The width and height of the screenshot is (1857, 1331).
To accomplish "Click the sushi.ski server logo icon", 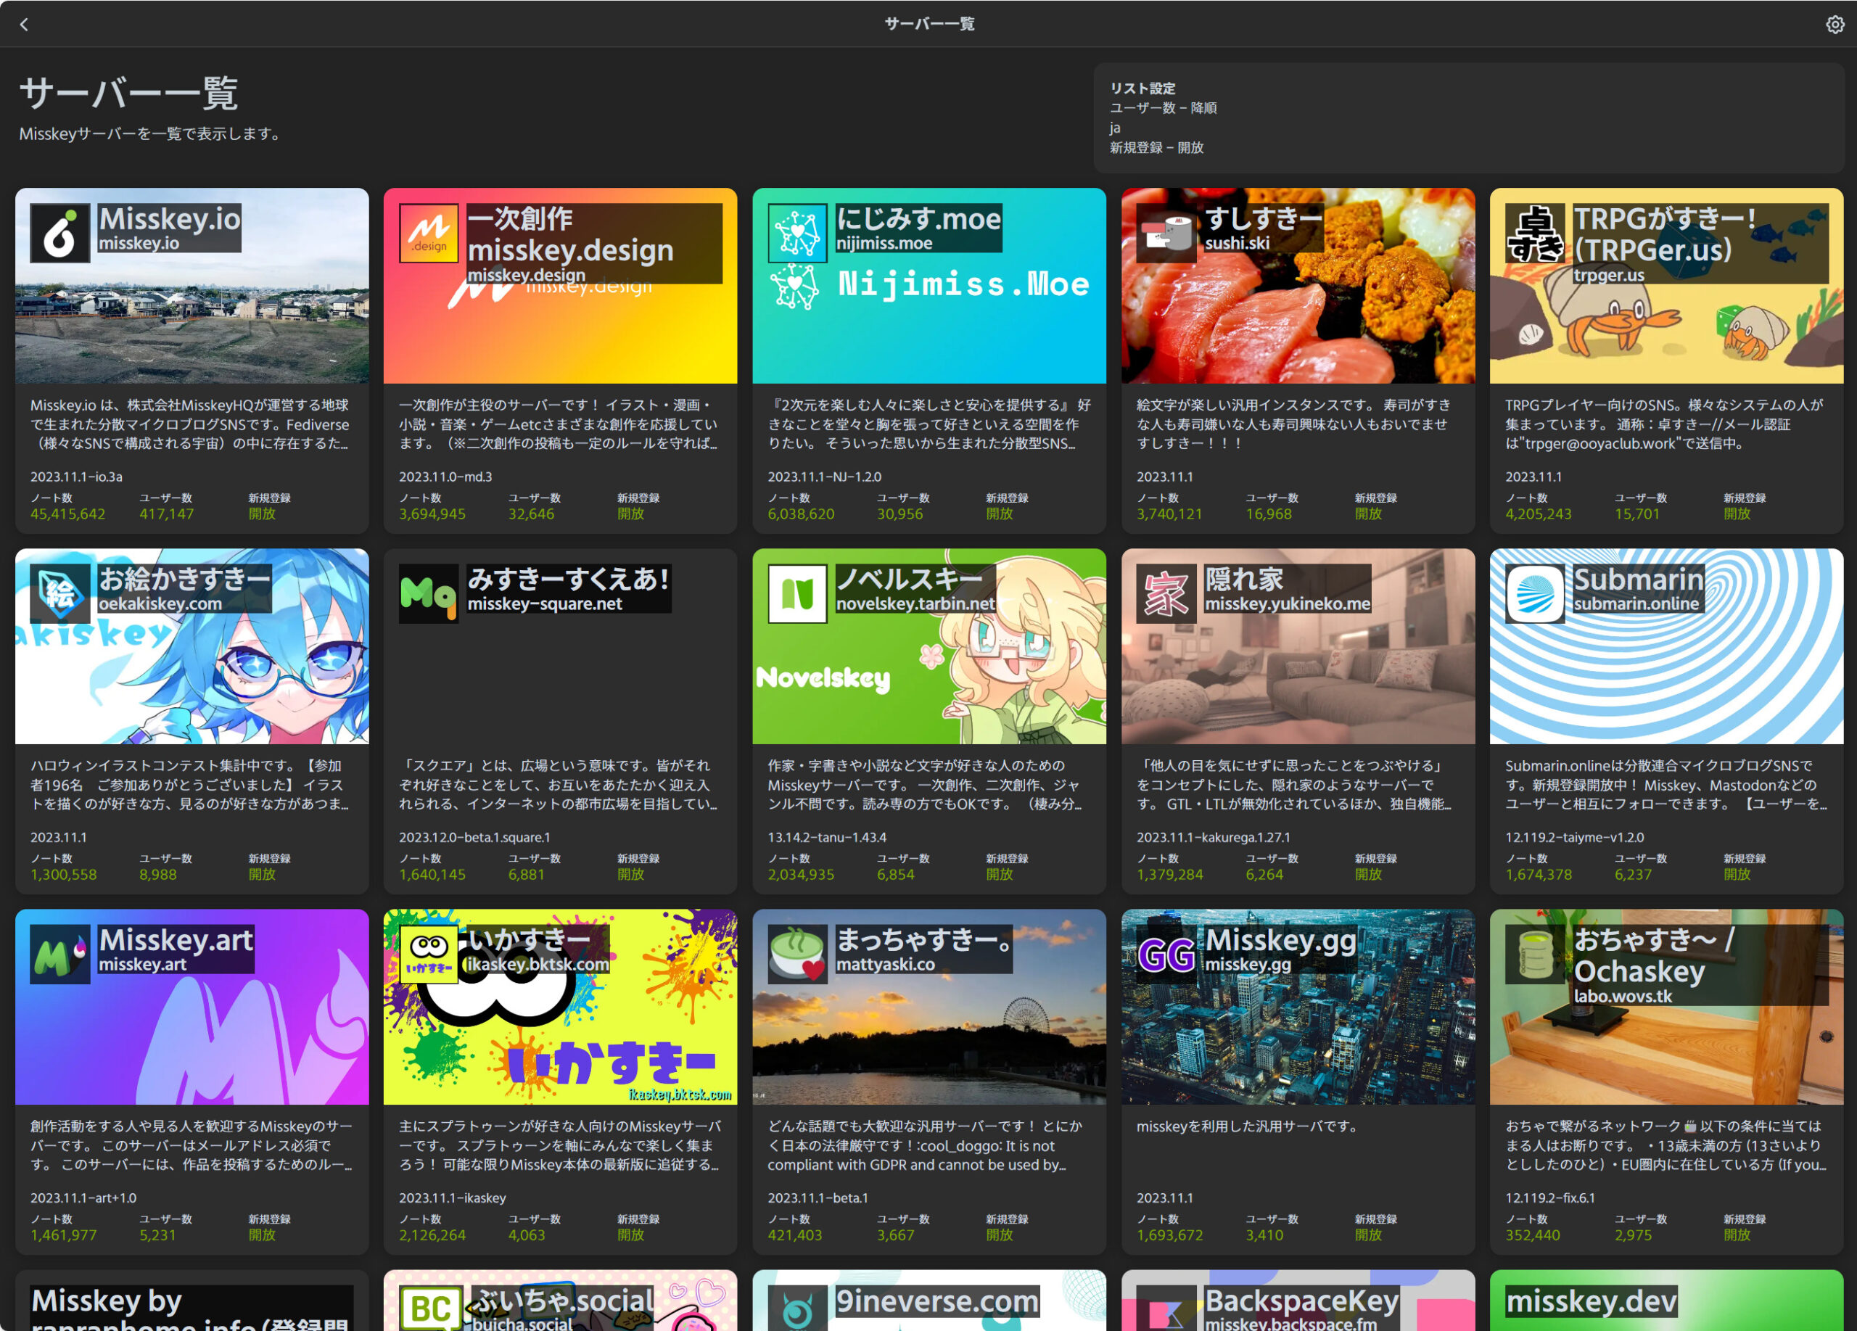I will click(1166, 234).
